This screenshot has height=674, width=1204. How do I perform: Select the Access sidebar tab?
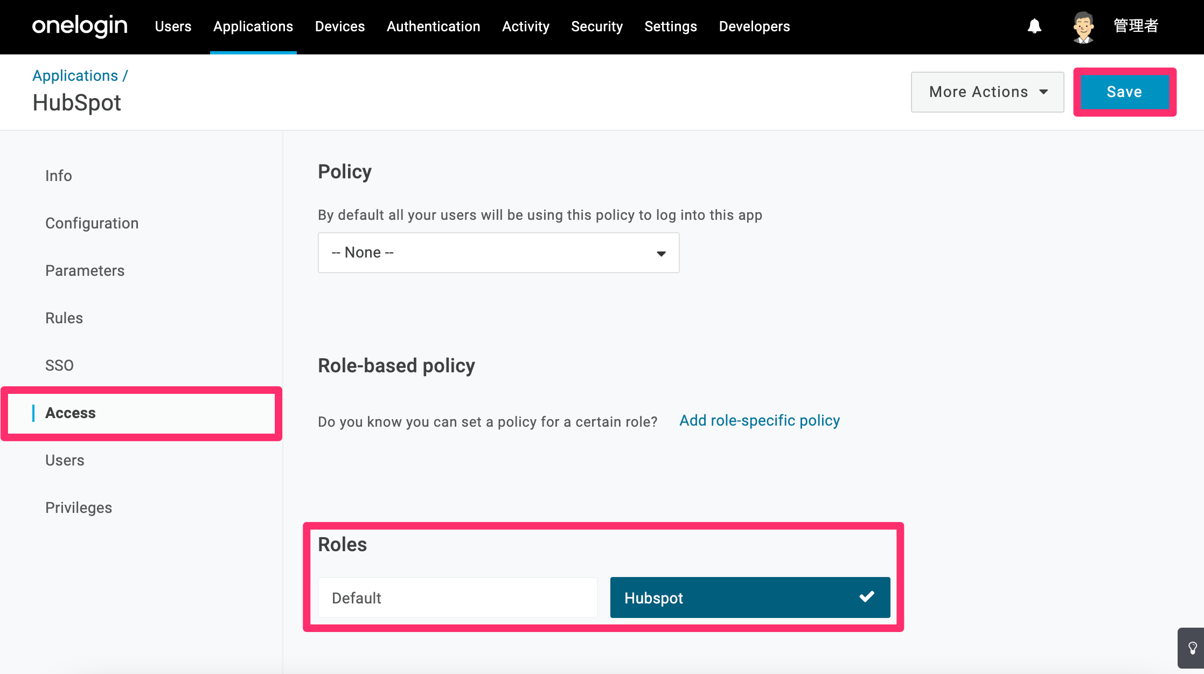click(x=142, y=413)
